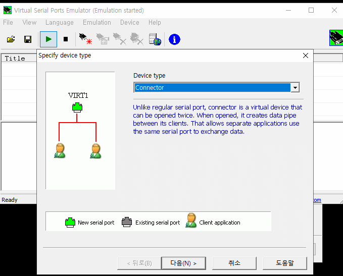Expand the Device type dropdown arrow
This screenshot has width=343, height=276.
pos(295,88)
